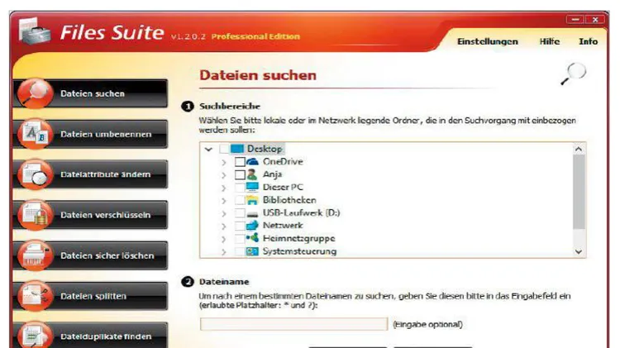Image resolution: width=620 pixels, height=348 pixels.
Task: Tick the Heimnetzgruppe checkbox
Action: tap(240, 238)
